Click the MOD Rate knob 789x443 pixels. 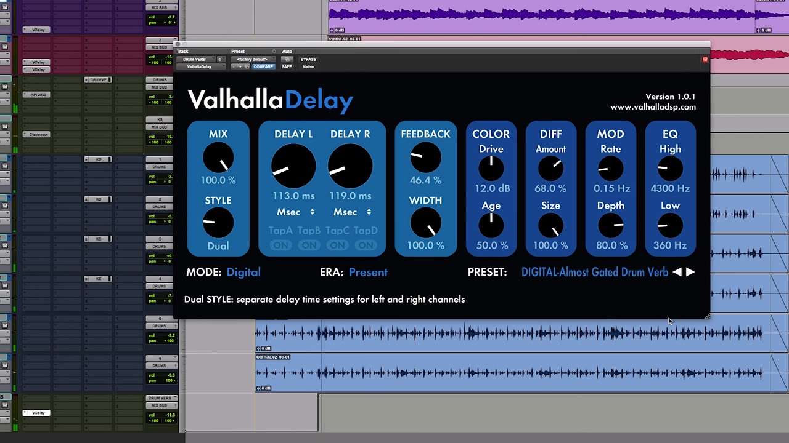[610, 168]
